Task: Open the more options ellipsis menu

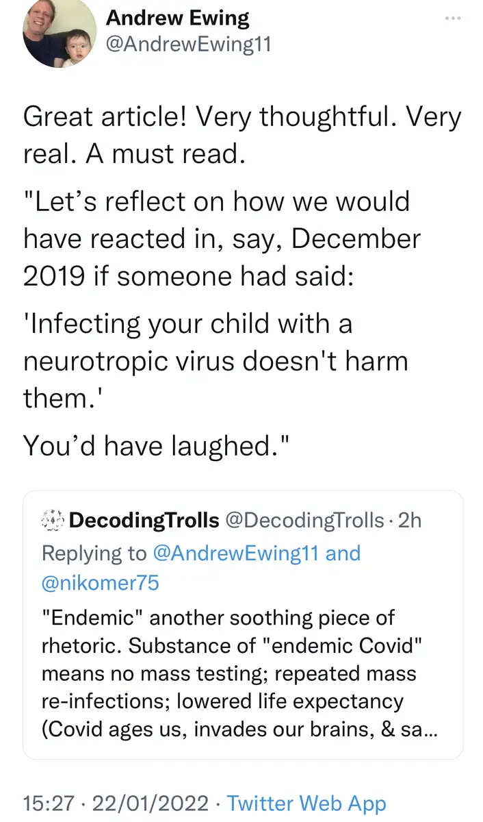Action: 453,17
